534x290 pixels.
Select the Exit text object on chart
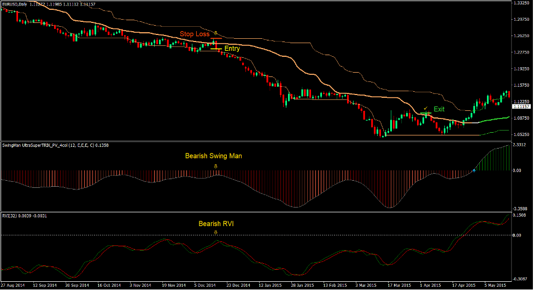(x=439, y=109)
